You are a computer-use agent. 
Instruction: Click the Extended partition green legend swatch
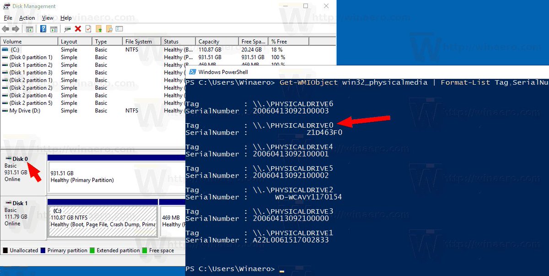point(92,250)
